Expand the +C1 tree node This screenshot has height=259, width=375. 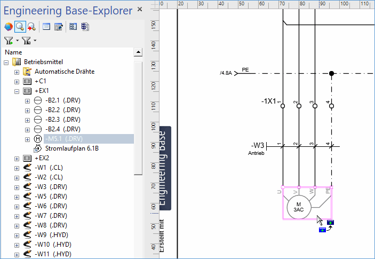pyautogui.click(x=17, y=81)
